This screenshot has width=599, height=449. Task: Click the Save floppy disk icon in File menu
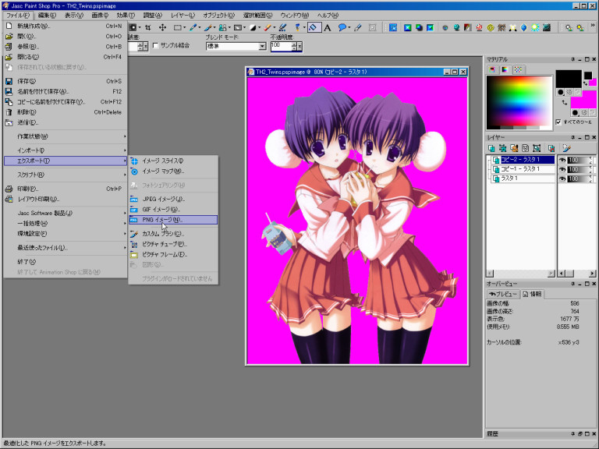tap(9, 81)
